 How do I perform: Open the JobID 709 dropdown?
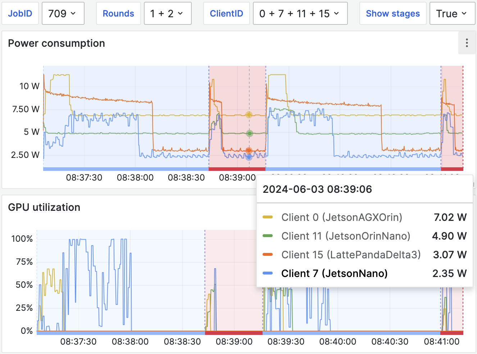(x=63, y=14)
